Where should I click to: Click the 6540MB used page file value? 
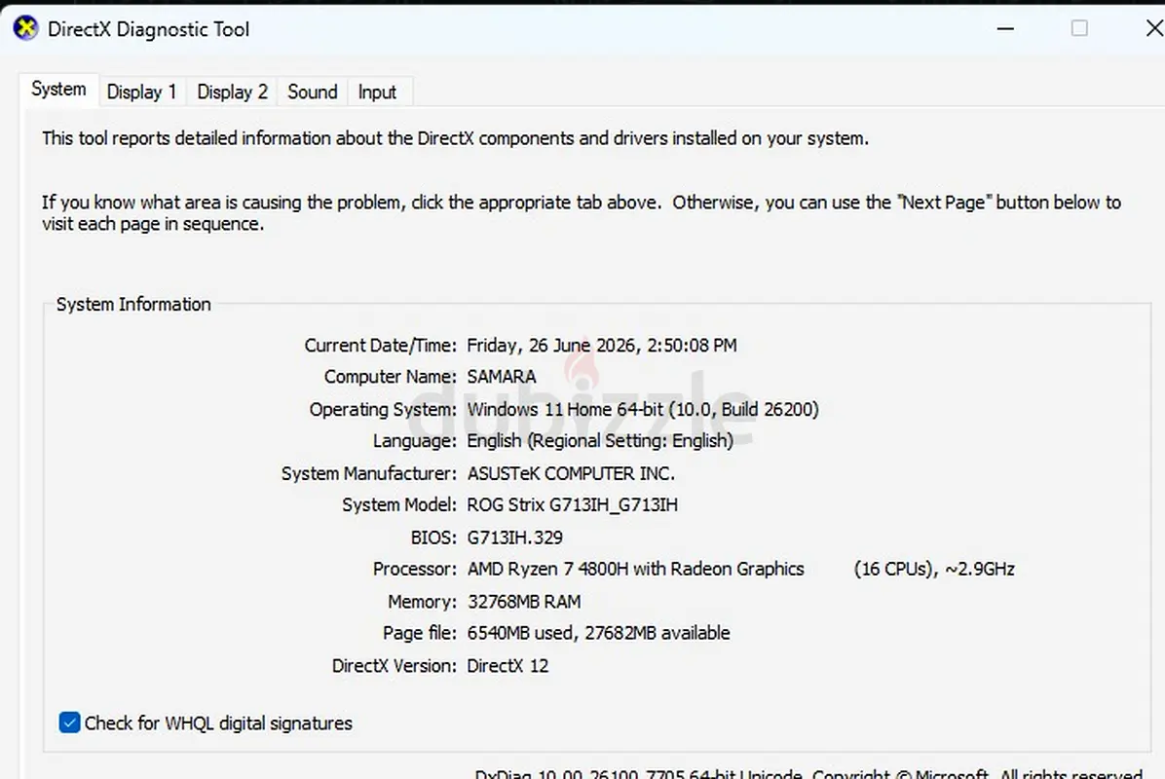coord(598,633)
